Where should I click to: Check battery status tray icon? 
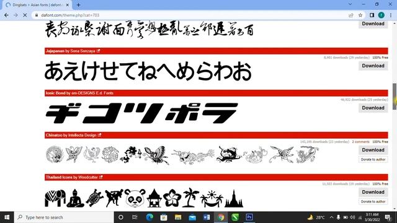point(346,217)
